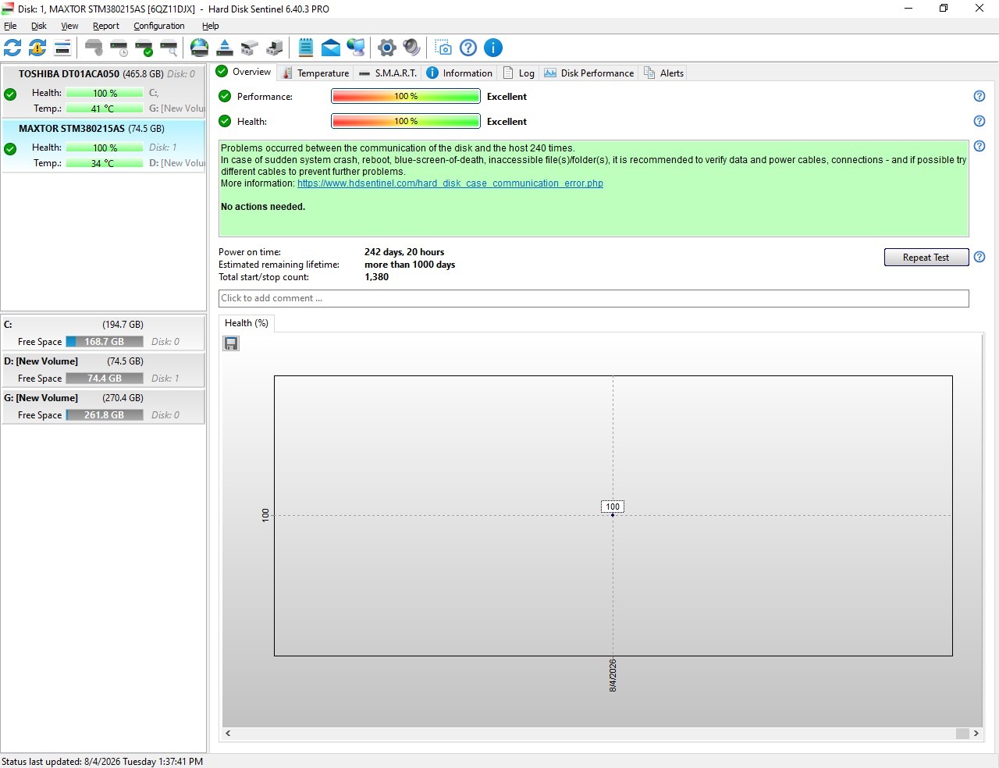Click the disk list window toolbar icon
Viewport: 999px width, 768px height.
(x=62, y=48)
